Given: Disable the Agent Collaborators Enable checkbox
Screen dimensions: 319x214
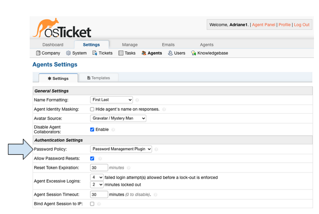Looking at the screenshot, I should [92, 130].
